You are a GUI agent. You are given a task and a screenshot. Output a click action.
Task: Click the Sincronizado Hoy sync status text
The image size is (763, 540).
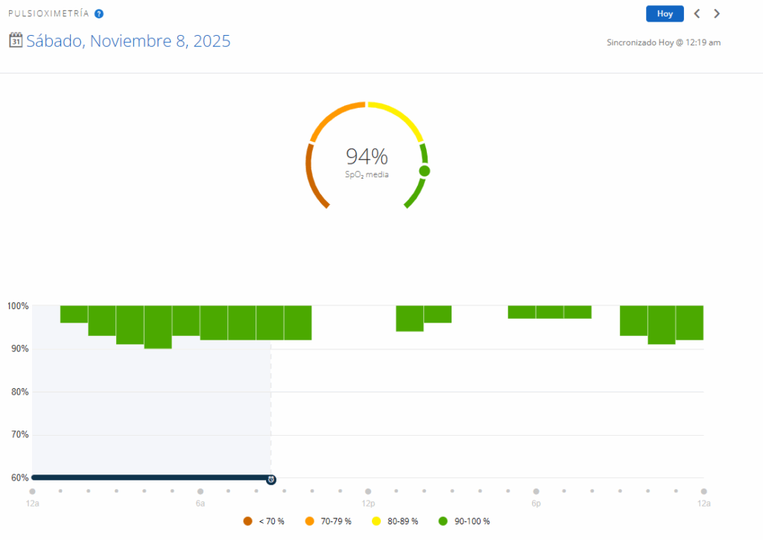pos(663,42)
